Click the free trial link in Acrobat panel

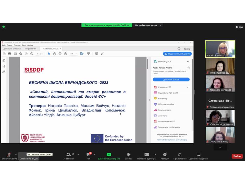pyautogui.click(x=172, y=140)
